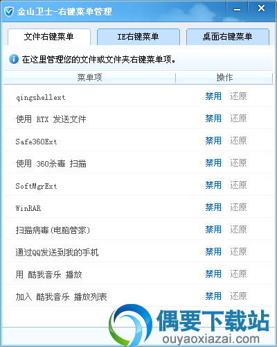Disable the qingshellext menu item

click(x=213, y=96)
